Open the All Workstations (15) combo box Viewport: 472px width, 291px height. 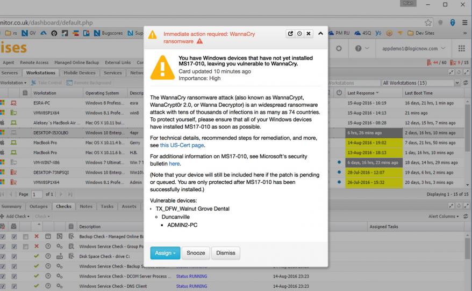(x=421, y=83)
